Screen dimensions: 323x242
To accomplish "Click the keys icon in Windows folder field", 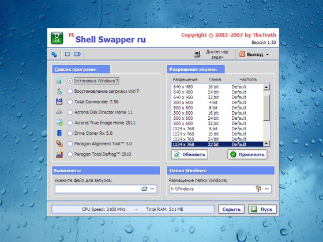I will pos(258,188).
